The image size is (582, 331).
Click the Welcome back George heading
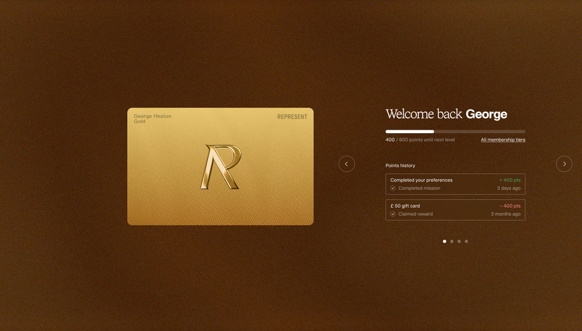click(446, 114)
